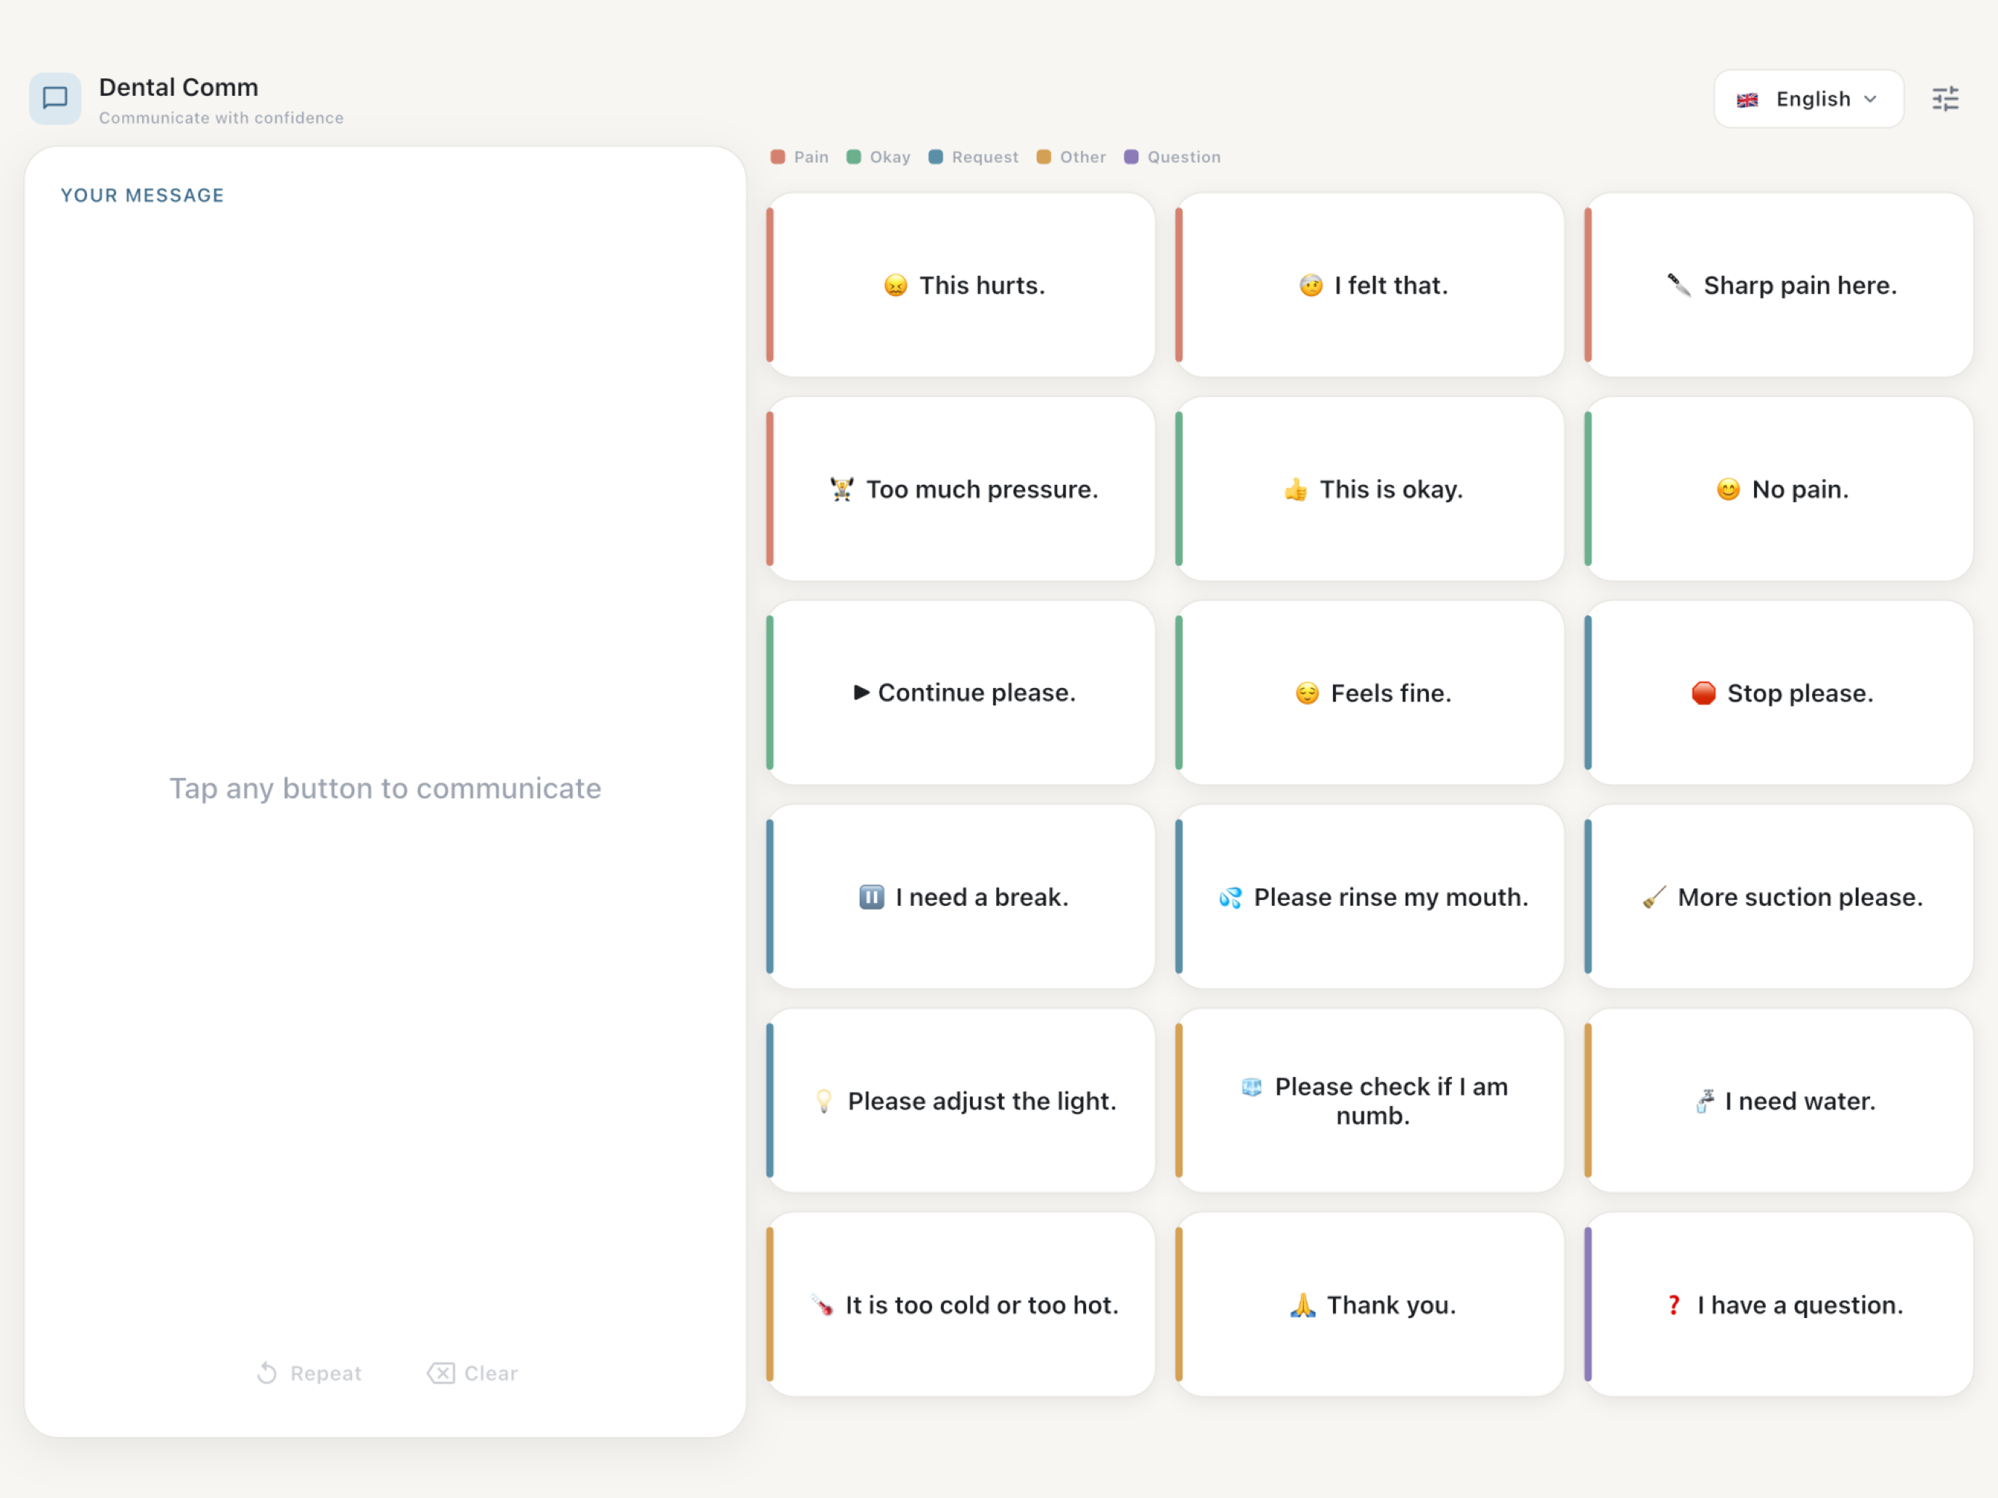
Task: Tap the 'I have a question.' button
Action: pos(1779,1305)
